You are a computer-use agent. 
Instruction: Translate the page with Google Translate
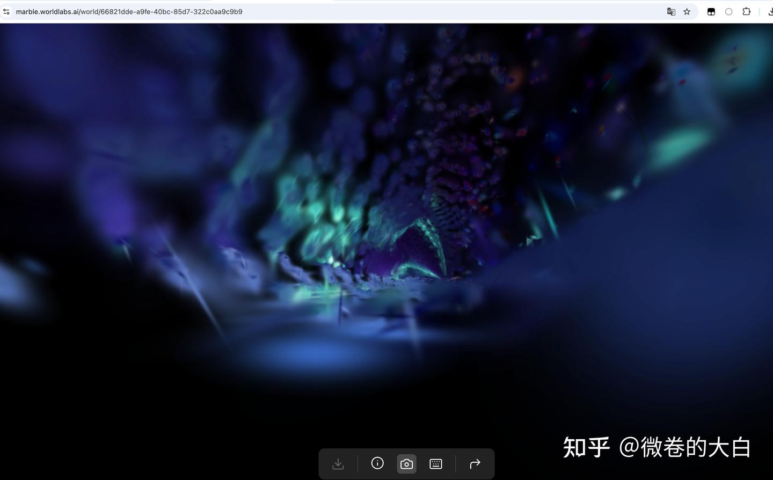671,11
